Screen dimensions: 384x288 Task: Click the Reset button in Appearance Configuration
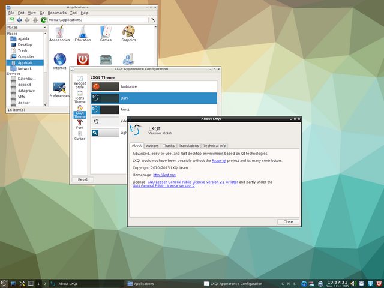(83, 179)
